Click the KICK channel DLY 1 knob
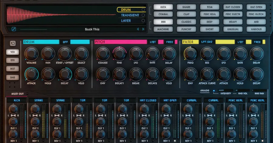273x143 pixels. (13, 122)
